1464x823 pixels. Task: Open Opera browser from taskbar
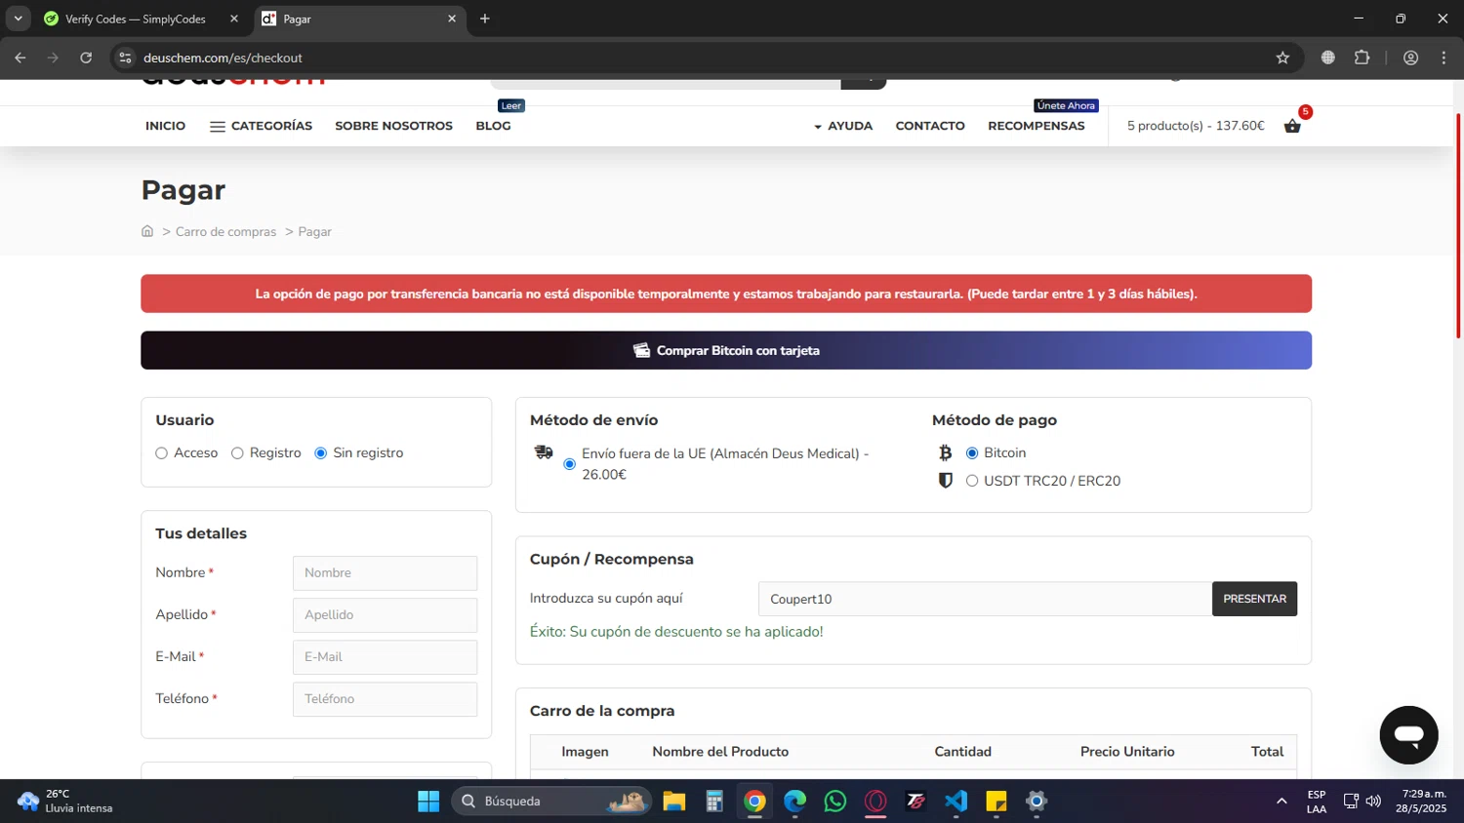pos(875,802)
